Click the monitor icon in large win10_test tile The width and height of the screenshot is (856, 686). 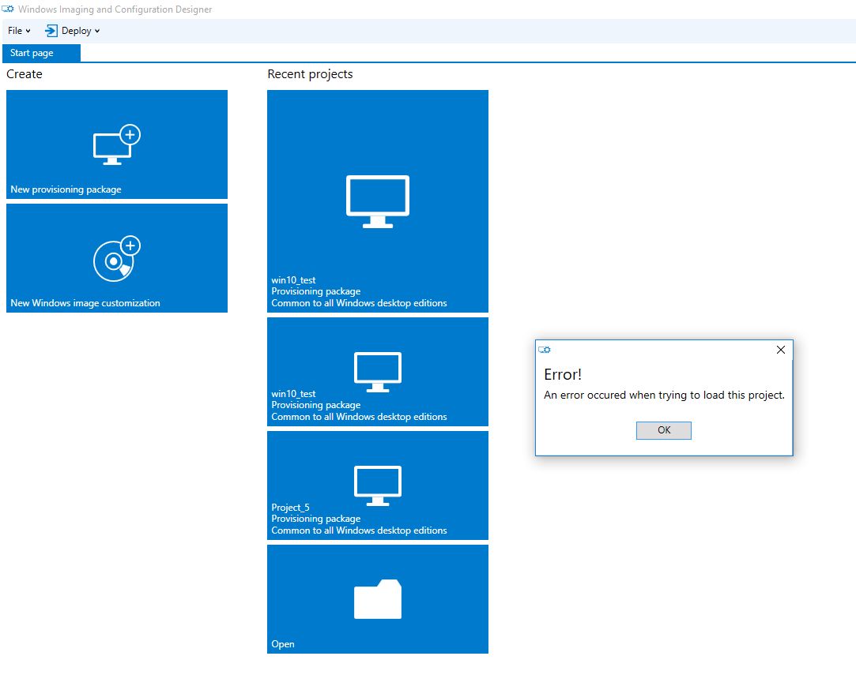[x=377, y=201]
